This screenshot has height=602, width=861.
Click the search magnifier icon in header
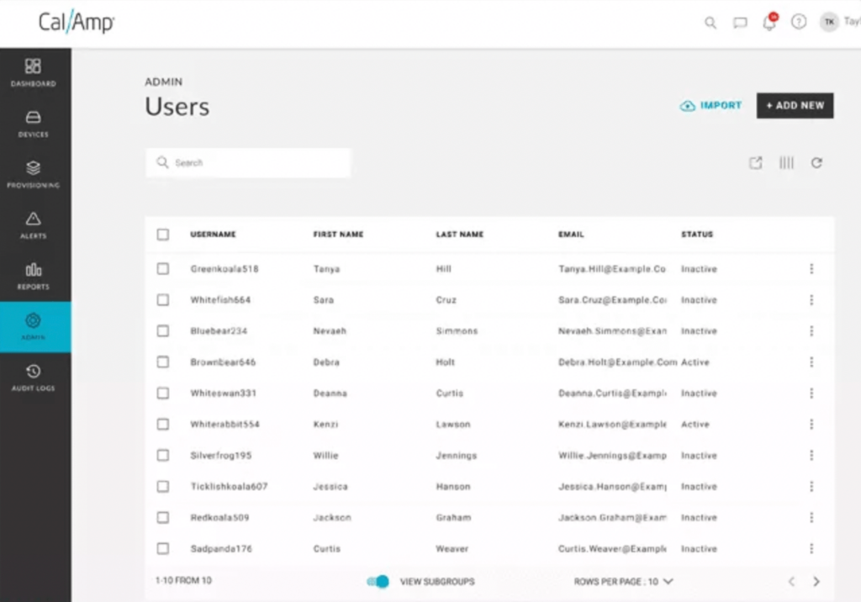pos(710,23)
